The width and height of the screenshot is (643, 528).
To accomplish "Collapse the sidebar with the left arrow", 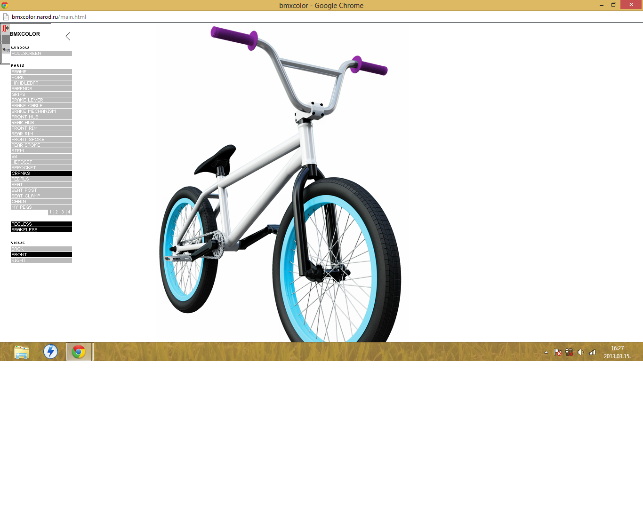I will [x=68, y=36].
